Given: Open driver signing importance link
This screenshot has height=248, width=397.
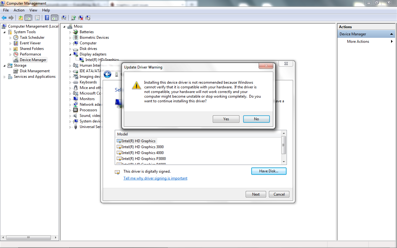Looking at the screenshot, I should [155, 178].
